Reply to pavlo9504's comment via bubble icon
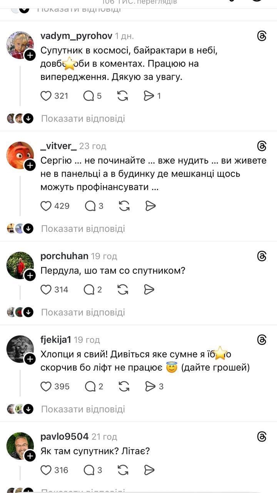 click(90, 470)
